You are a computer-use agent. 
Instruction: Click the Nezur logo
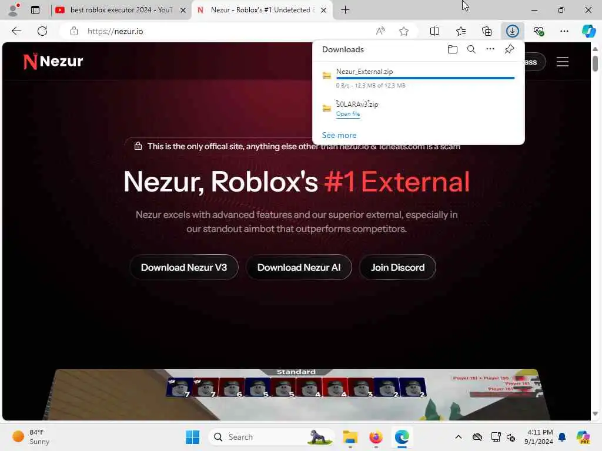(53, 61)
